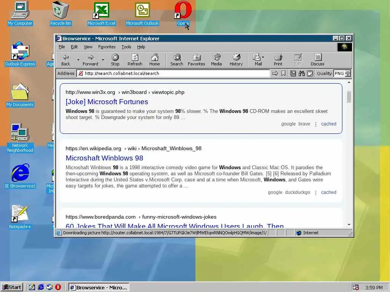Click the scrollbar up arrow
Viewport: 390px width, 292px height.
pos(349,82)
